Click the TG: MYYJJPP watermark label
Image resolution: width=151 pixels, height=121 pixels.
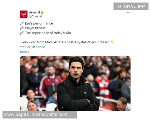pos(131,6)
